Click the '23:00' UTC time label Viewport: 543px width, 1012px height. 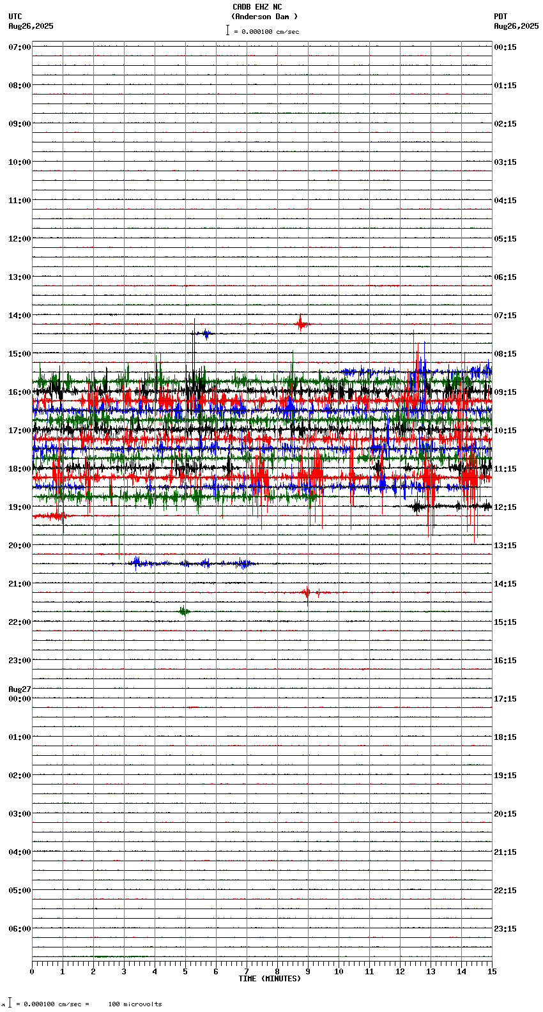20,661
